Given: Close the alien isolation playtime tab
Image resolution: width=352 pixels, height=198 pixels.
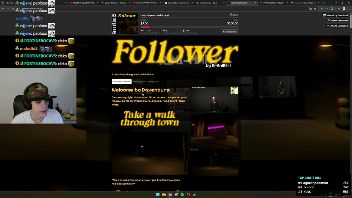Looking at the screenshot, I should [192, 3].
